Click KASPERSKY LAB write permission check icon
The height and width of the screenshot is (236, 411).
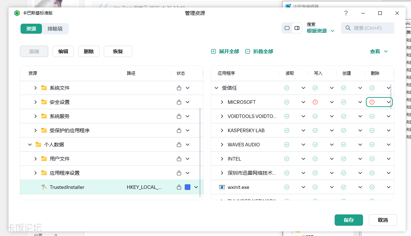(x=315, y=130)
